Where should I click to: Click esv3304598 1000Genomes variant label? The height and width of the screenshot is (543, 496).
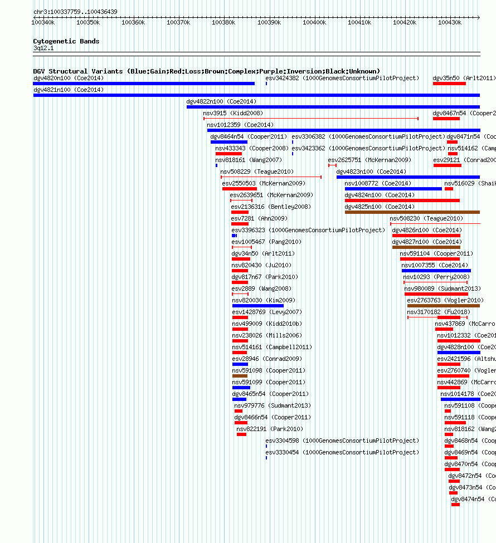tap(342, 441)
